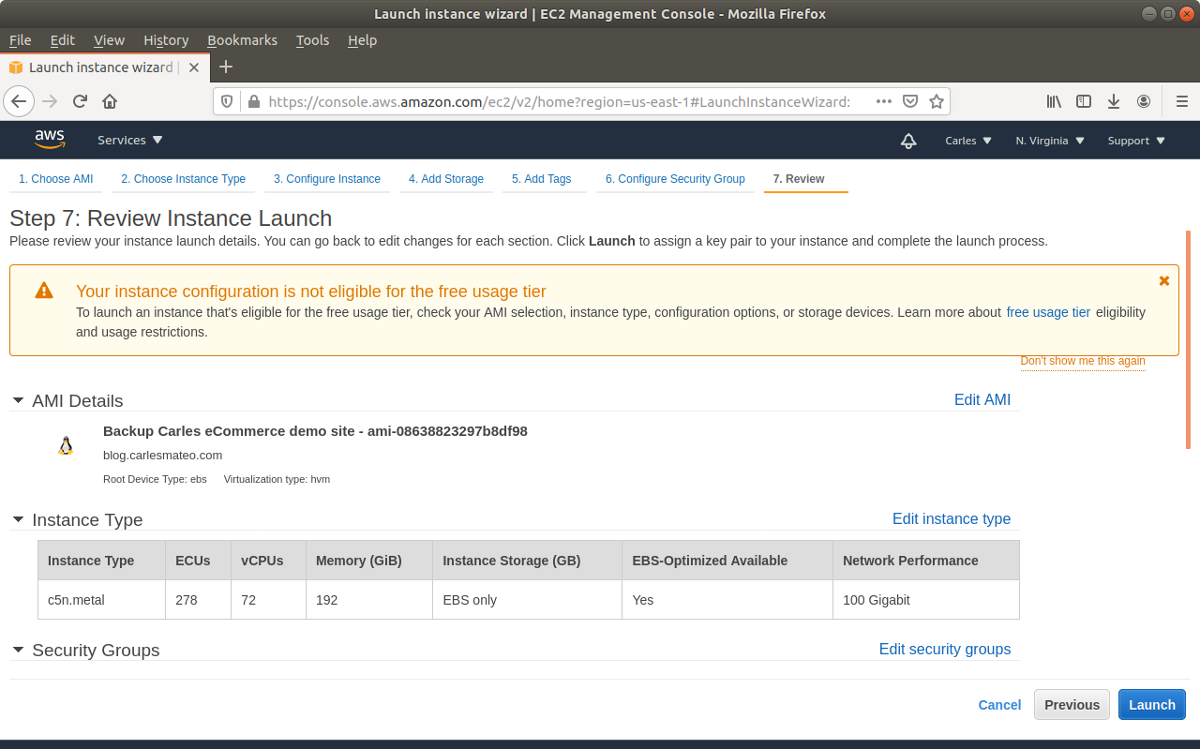The height and width of the screenshot is (749, 1200).
Task: Go to step 1. Choose AMI
Action: click(55, 179)
